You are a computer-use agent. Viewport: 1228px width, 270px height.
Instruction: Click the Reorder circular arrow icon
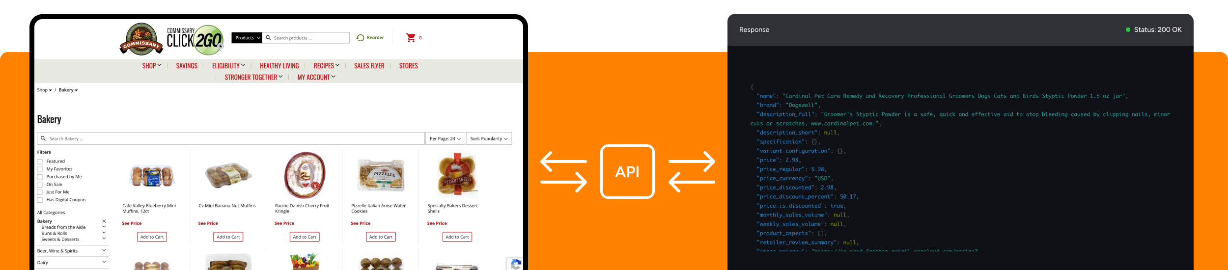click(360, 38)
